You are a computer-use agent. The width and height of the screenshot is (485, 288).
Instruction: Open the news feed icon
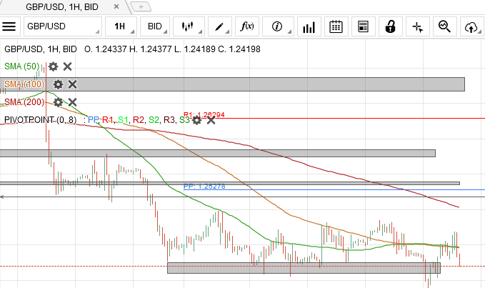pyautogui.click(x=363, y=26)
